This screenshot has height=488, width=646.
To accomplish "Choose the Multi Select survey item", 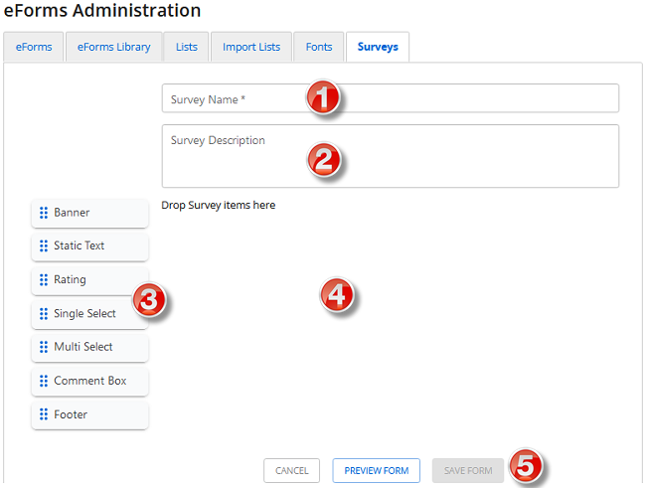I will [x=89, y=348].
